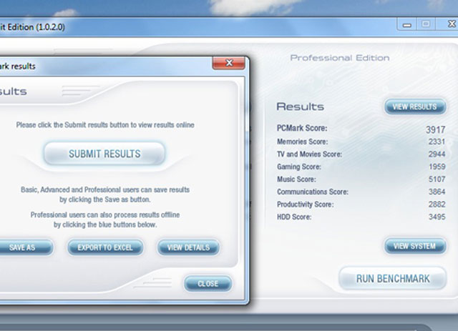The image size is (458, 331).
Task: Click the HDD Score label
Action: pyautogui.click(x=294, y=217)
